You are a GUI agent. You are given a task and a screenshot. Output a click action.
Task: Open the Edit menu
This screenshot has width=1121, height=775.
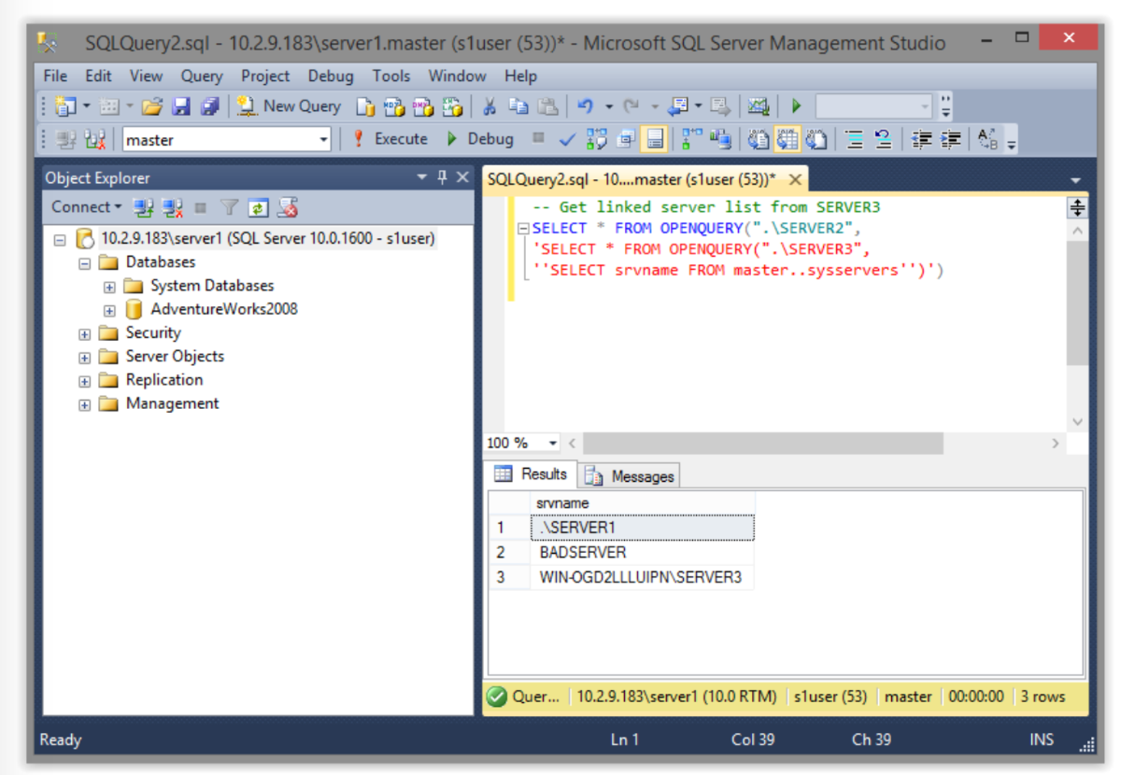(x=98, y=76)
